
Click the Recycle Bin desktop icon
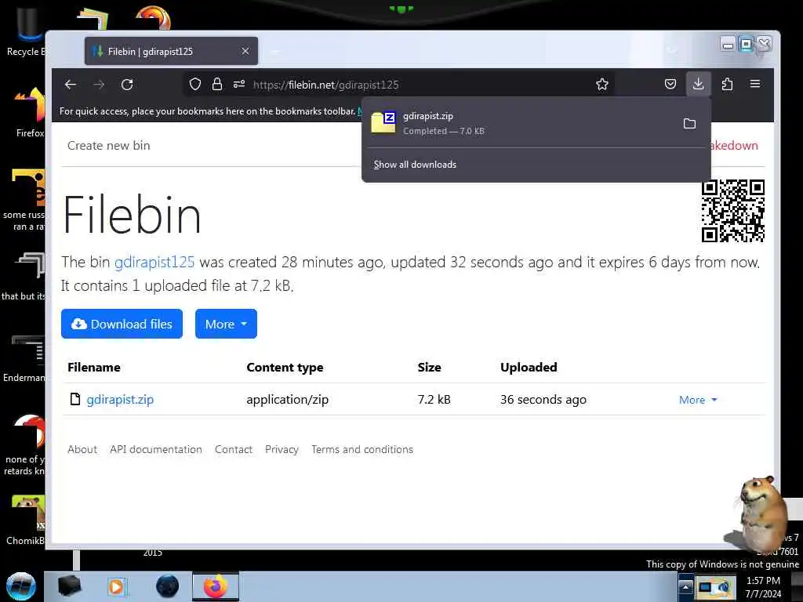pos(26,31)
